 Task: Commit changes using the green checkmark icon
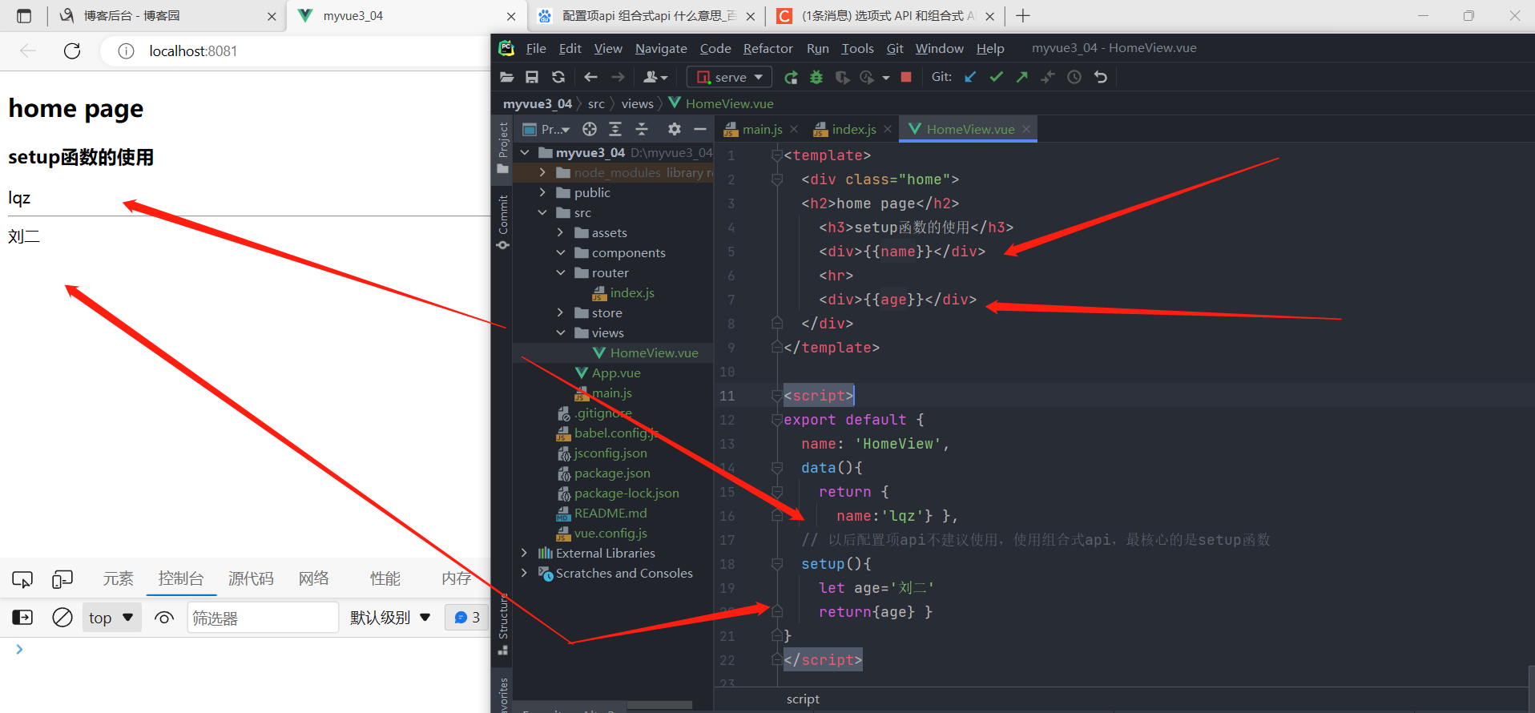[x=996, y=77]
